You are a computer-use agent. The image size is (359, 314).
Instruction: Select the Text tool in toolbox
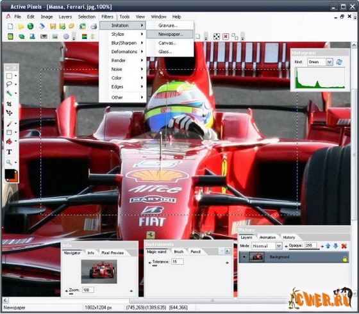tap(9, 152)
